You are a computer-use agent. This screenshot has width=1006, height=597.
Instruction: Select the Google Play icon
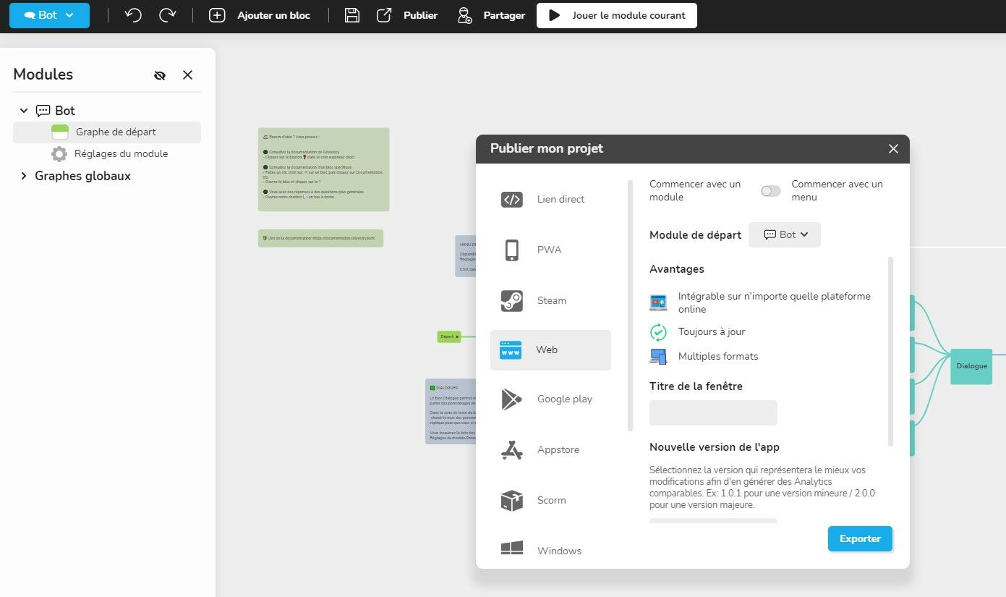(x=512, y=399)
